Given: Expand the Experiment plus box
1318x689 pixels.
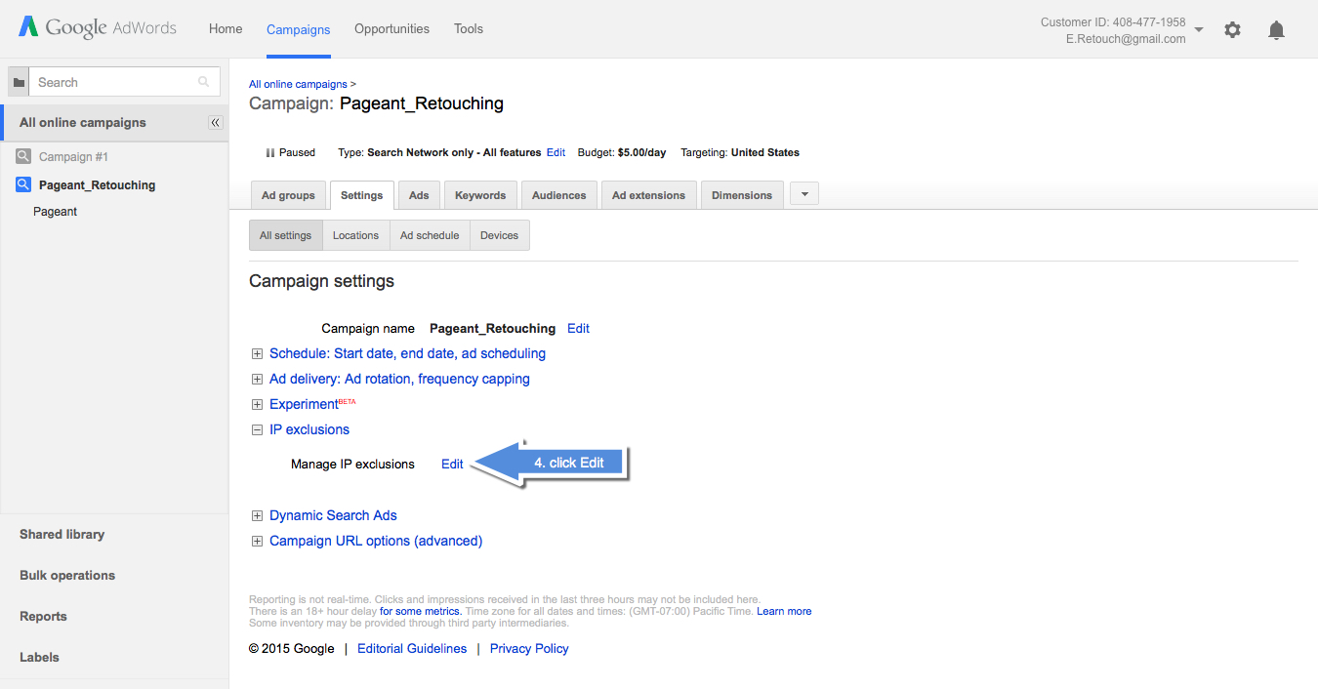Looking at the screenshot, I should pos(257,404).
